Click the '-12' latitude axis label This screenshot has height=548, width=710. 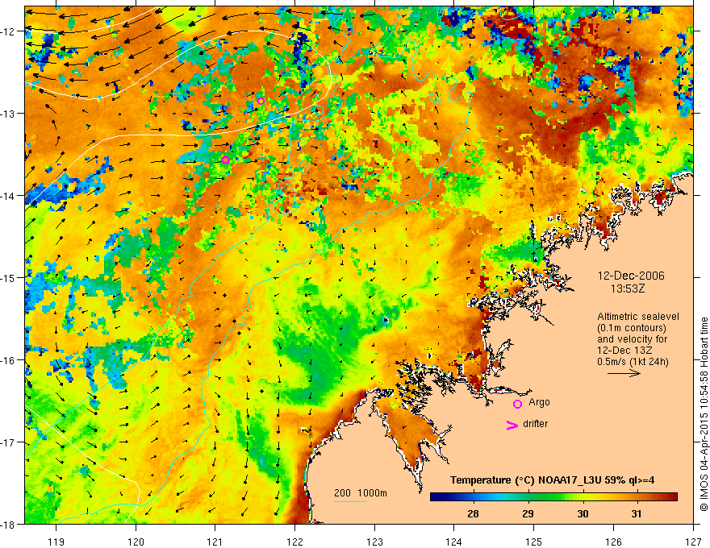click(x=9, y=31)
